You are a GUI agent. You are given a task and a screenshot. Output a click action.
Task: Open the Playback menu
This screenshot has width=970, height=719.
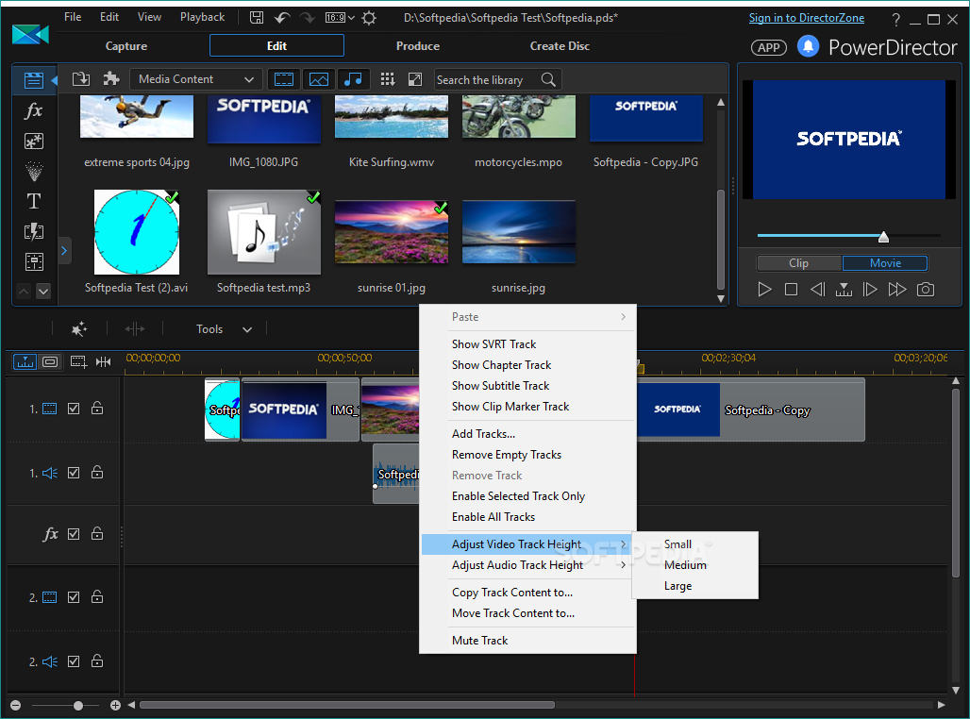(202, 17)
